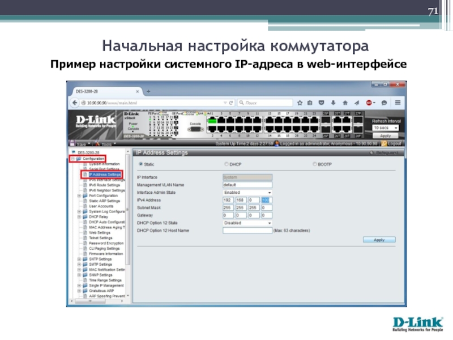This screenshot has height=340, width=453.
Task: Open a new browser tab with plus
Action: click(x=148, y=91)
